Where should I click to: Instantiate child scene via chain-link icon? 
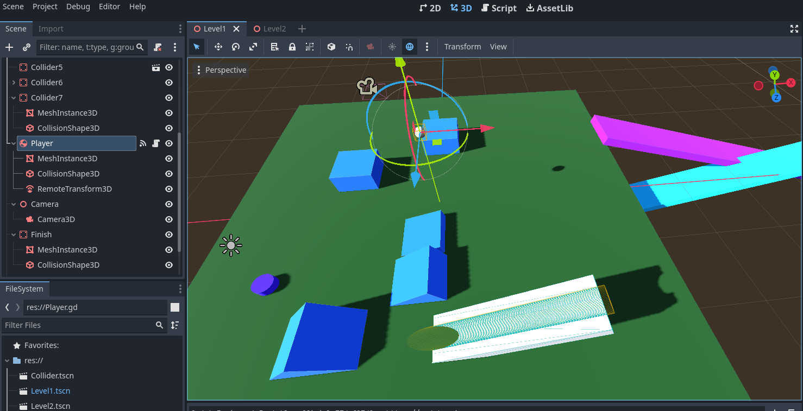click(x=26, y=47)
